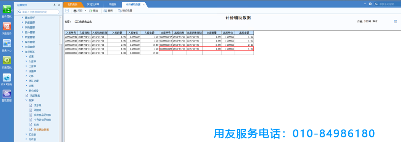Open the 报表中心 sidebar icon
This screenshot has height=142, width=401.
click(x=6, y=43)
